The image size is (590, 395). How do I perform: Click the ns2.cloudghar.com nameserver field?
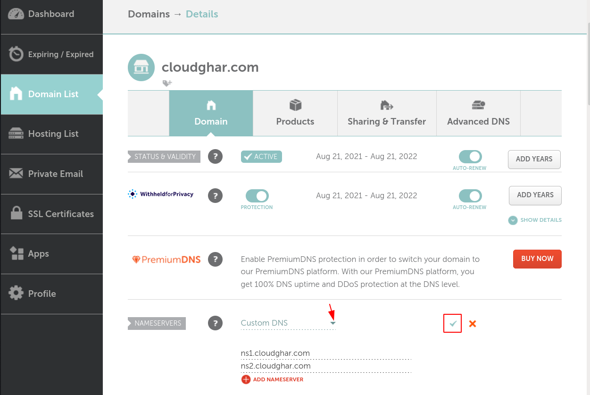(x=326, y=366)
